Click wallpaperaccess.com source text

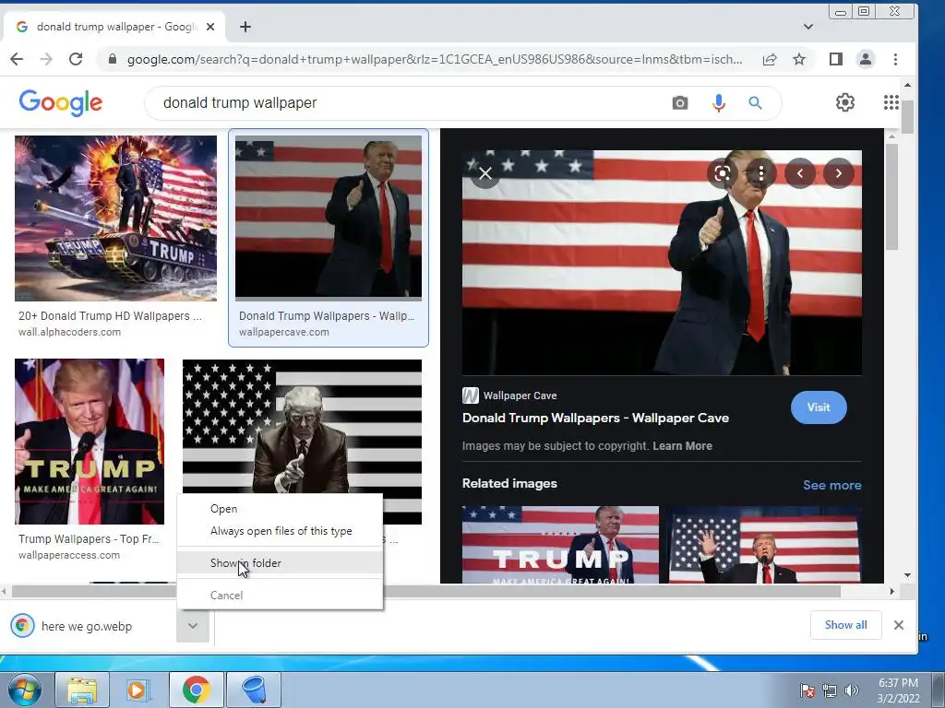pos(68,555)
